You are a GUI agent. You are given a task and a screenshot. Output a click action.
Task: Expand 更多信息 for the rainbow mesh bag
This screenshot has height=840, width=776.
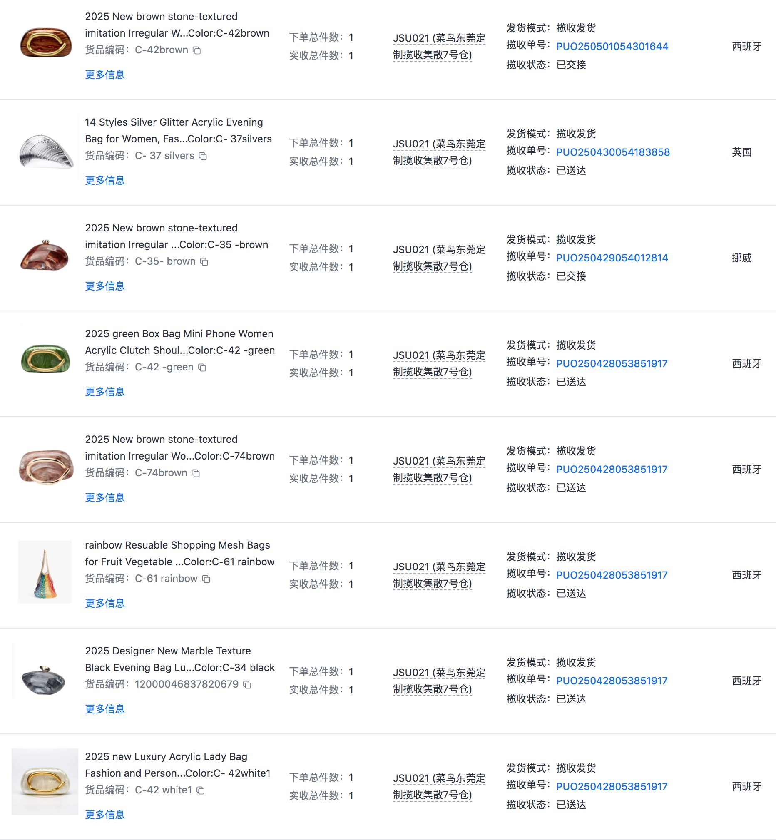(105, 604)
